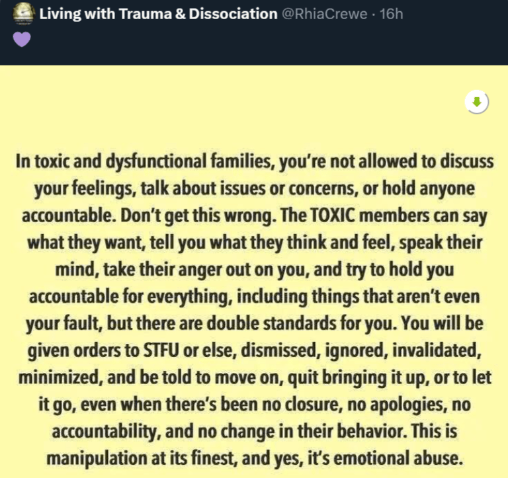The image size is (508, 478).
Task: Click the green download arrow icon
Action: (x=476, y=102)
